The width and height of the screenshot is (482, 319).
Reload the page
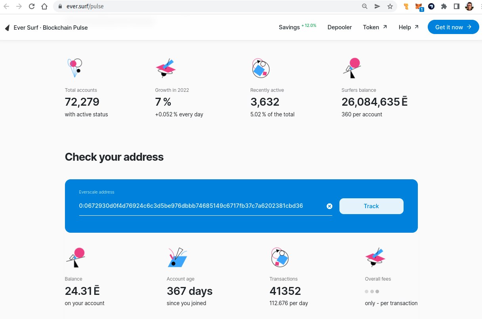coord(32,6)
